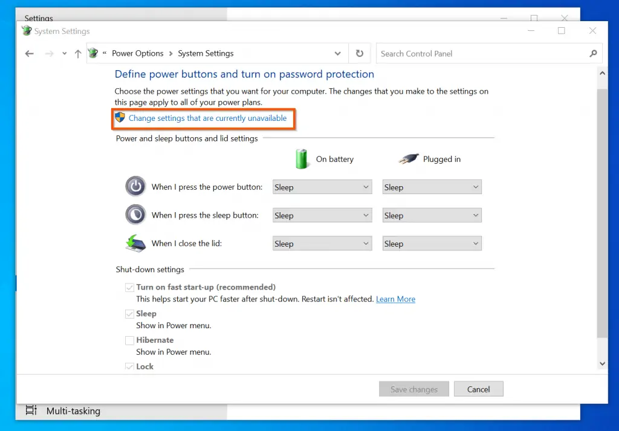Click the Back navigation arrow
The image size is (619, 431).
(x=29, y=54)
